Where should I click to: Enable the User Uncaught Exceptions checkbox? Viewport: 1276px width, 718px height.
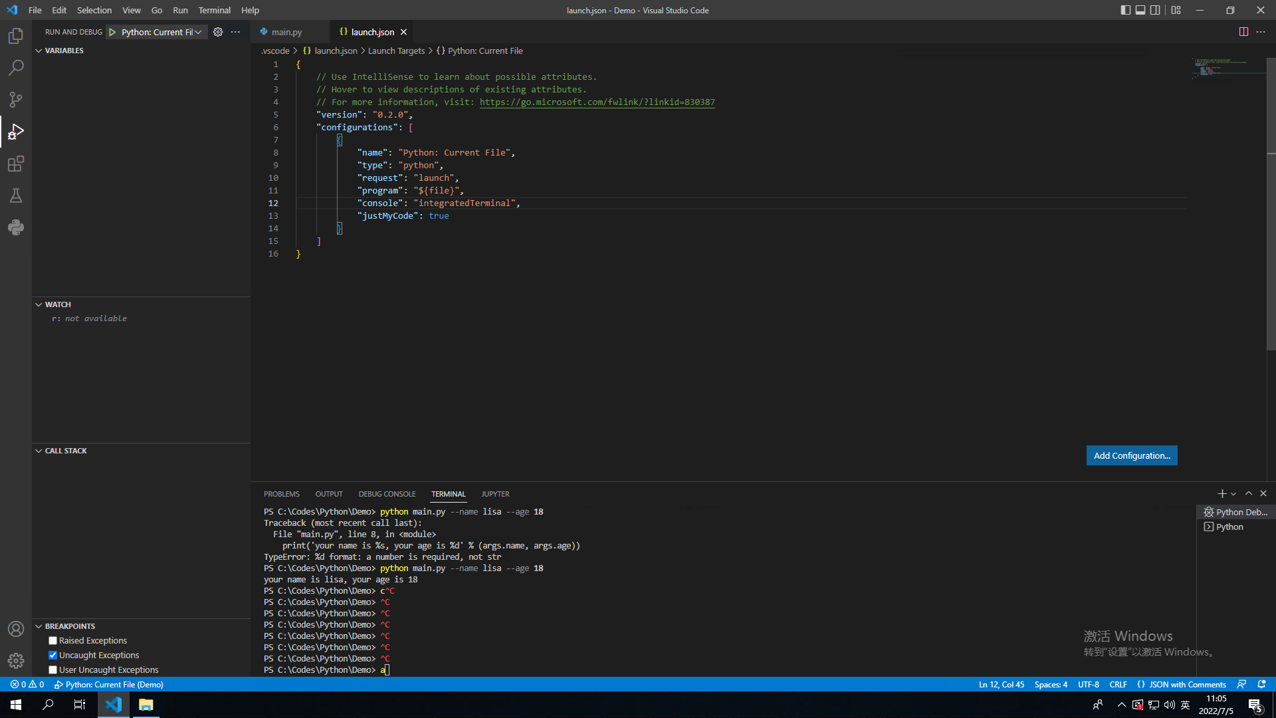(53, 670)
